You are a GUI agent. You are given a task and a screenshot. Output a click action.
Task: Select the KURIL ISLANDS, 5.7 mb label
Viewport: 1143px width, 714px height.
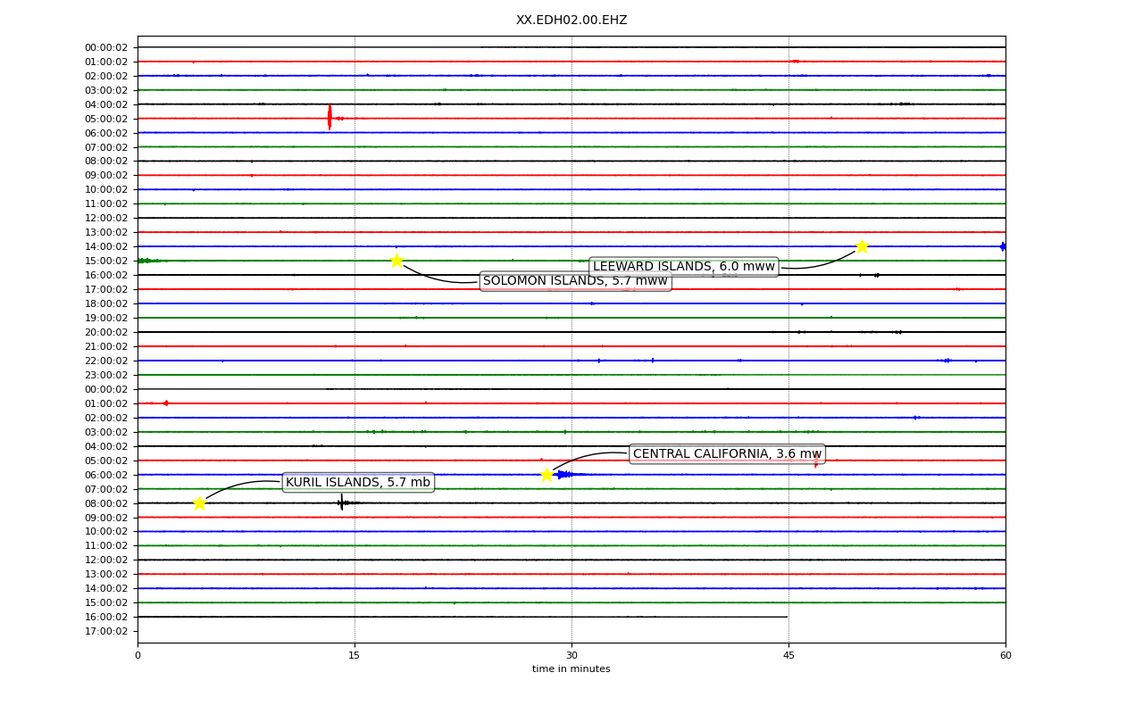(x=358, y=483)
